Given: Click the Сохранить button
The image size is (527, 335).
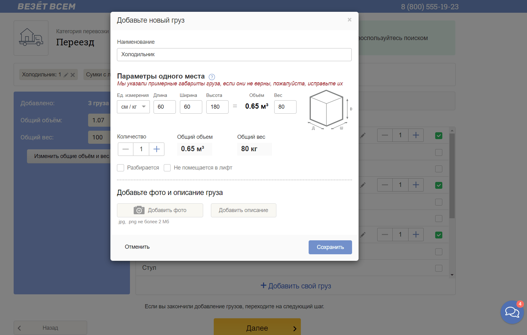Looking at the screenshot, I should tap(330, 247).
